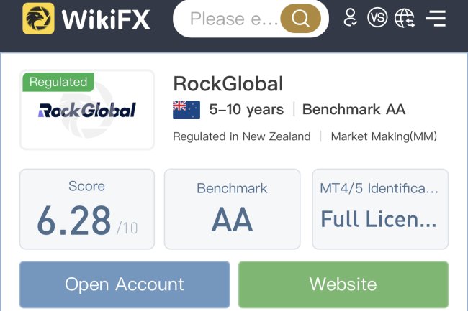
Task: Open the user account profile icon
Action: tap(351, 18)
